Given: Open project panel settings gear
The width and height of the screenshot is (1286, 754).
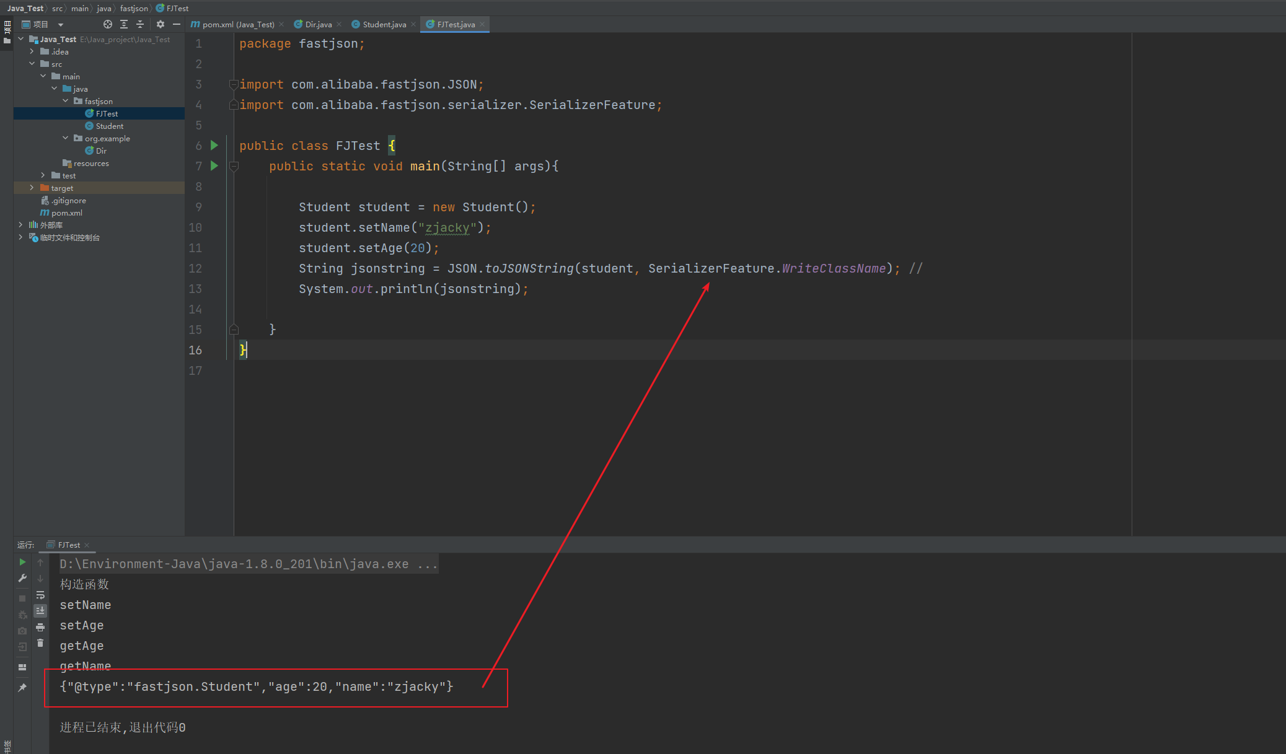Looking at the screenshot, I should click(x=161, y=24).
